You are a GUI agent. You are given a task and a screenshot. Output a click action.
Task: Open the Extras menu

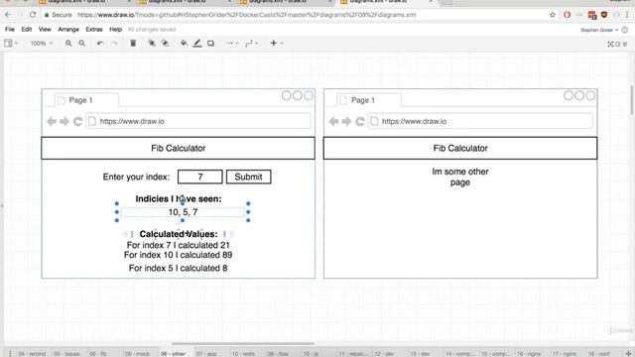94,29
